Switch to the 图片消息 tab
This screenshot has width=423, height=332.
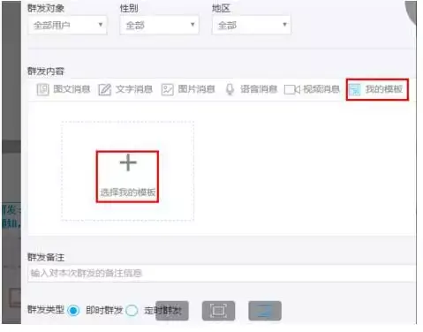188,89
